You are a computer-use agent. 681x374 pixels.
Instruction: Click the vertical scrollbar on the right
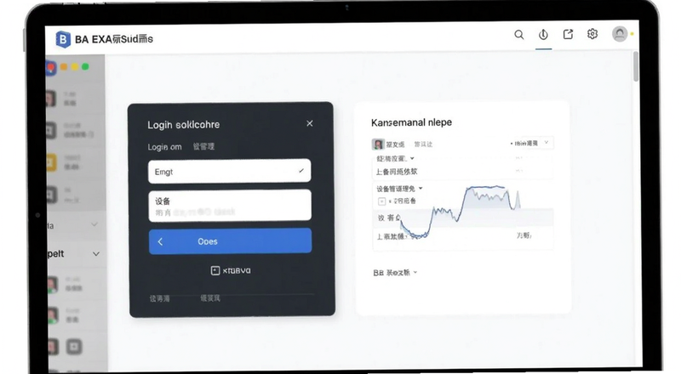pos(636,67)
